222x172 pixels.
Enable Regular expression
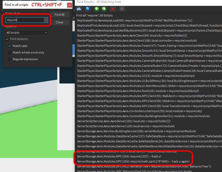pyautogui.click(x=10, y=59)
